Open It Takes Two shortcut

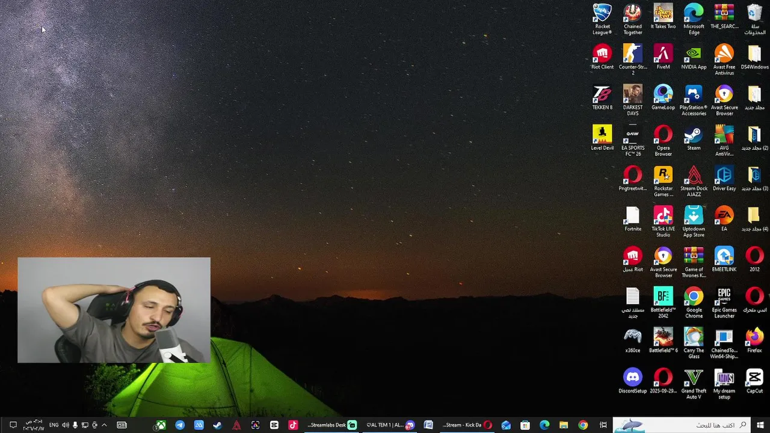click(x=663, y=16)
